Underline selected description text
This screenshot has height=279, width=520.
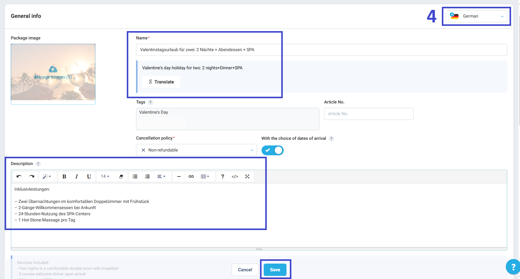[89, 176]
